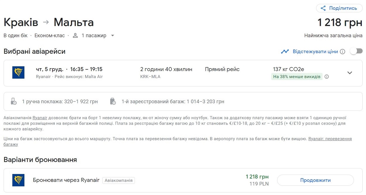Open the Ryanair airline link in text
Screen dimensions: 366x195
click(x=40, y=118)
